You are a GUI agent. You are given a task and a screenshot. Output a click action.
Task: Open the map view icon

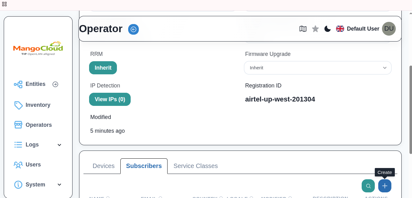point(303,29)
